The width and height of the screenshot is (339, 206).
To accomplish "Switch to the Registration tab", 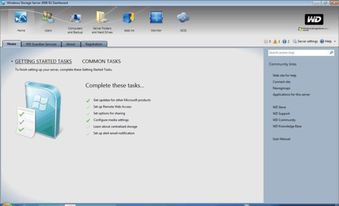I will (94, 44).
